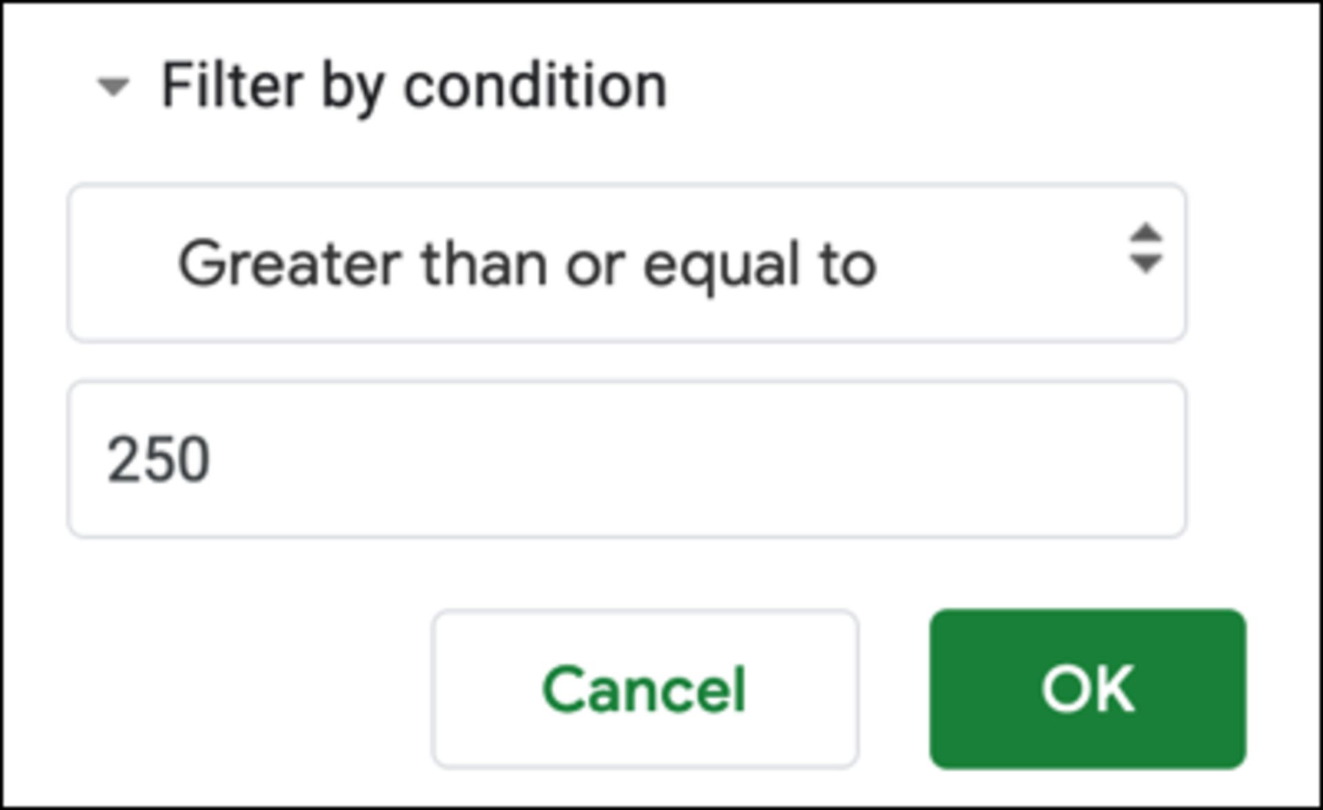Change the condition type selector
Viewport: 1323px width, 810px height.
click(x=626, y=262)
